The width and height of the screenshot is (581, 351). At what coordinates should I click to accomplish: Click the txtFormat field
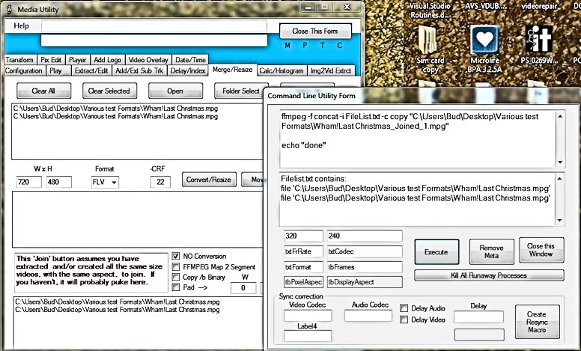(303, 267)
